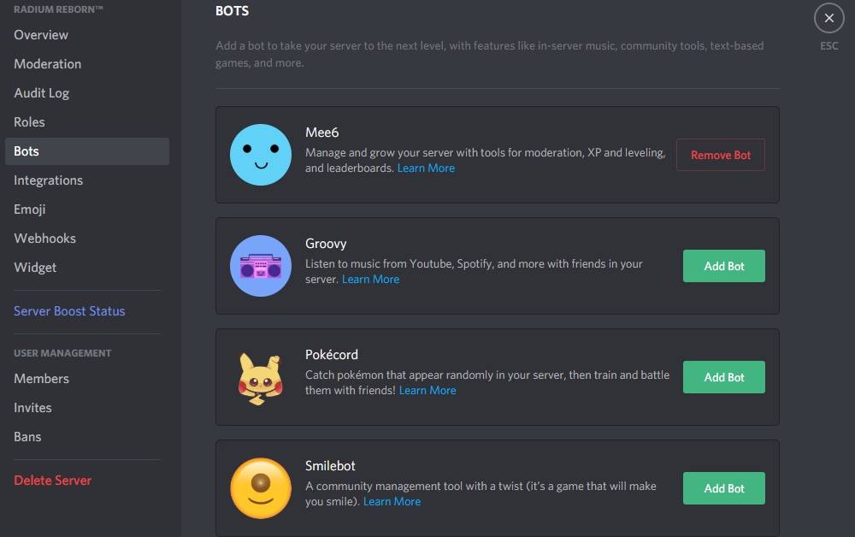This screenshot has width=855, height=537.
Task: Switch to the Roles settings
Action: point(29,122)
